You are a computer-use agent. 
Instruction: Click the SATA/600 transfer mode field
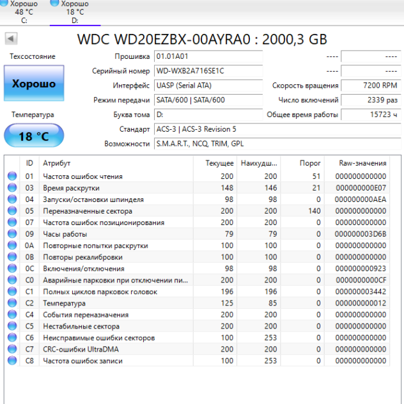(x=208, y=100)
